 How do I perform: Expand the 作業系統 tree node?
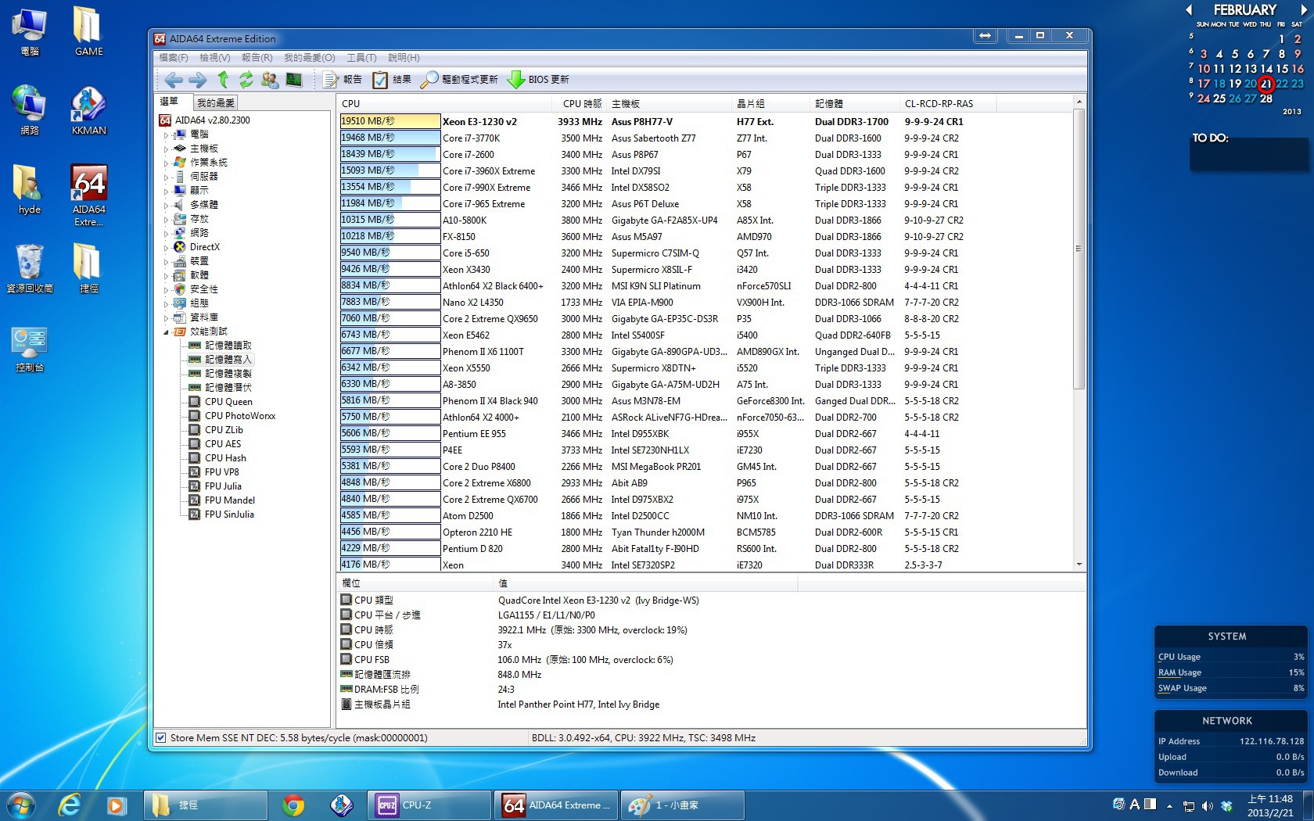coord(166,163)
